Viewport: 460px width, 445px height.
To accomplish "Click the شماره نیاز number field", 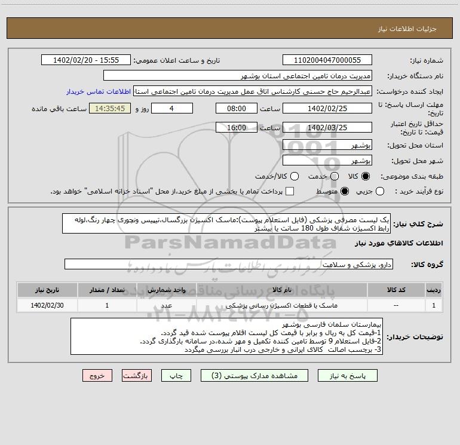I will (327, 60).
